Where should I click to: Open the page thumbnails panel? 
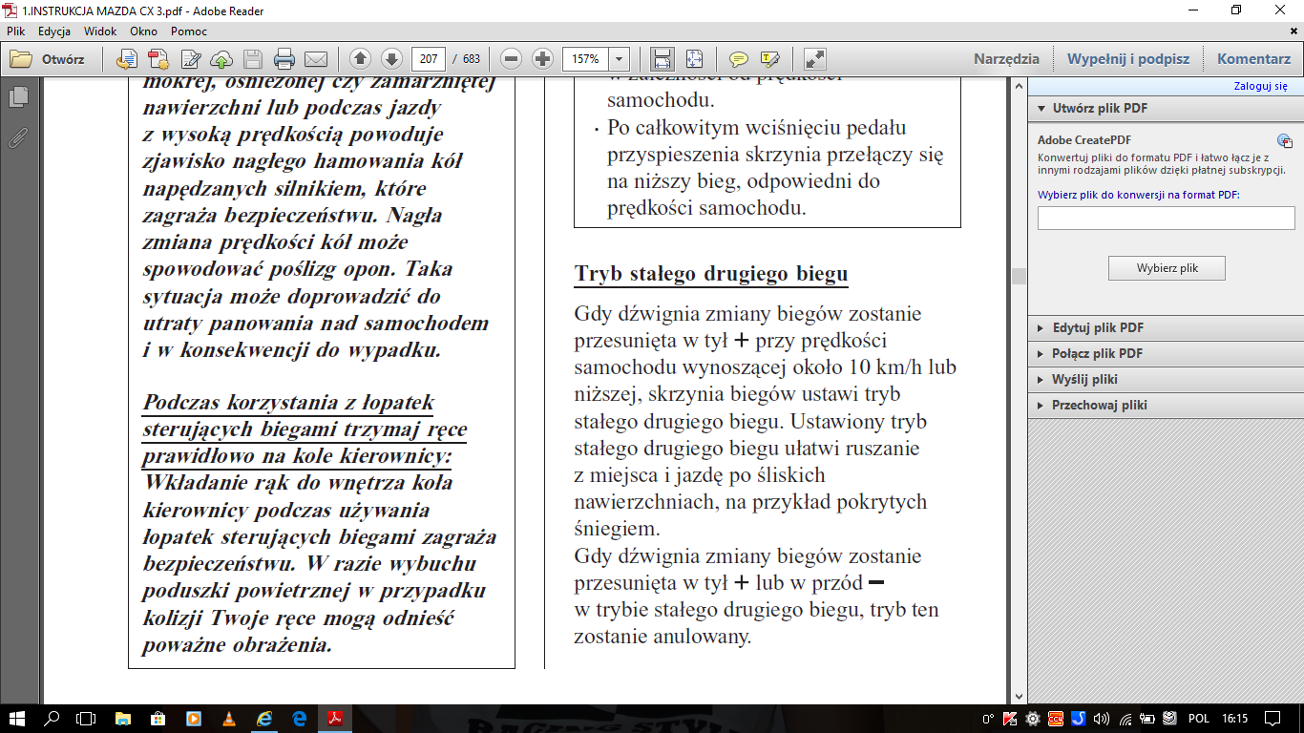pyautogui.click(x=18, y=97)
